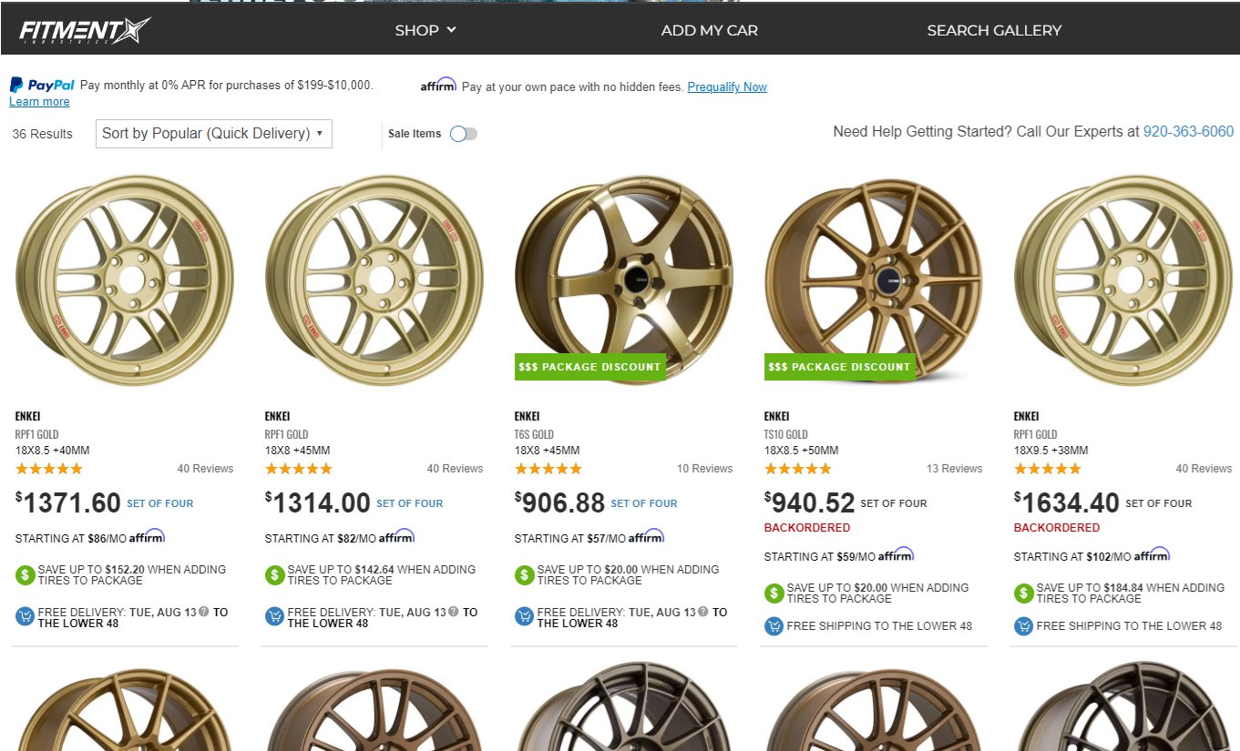Click Save up to $152.20 tire package text
The width and height of the screenshot is (1240, 751).
pos(132,575)
